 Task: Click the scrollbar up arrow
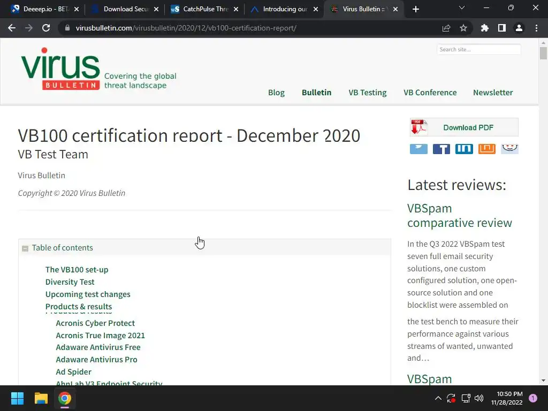click(543, 43)
